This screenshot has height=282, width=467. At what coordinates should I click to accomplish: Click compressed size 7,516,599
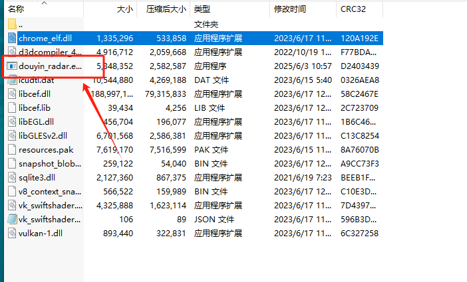168,150
